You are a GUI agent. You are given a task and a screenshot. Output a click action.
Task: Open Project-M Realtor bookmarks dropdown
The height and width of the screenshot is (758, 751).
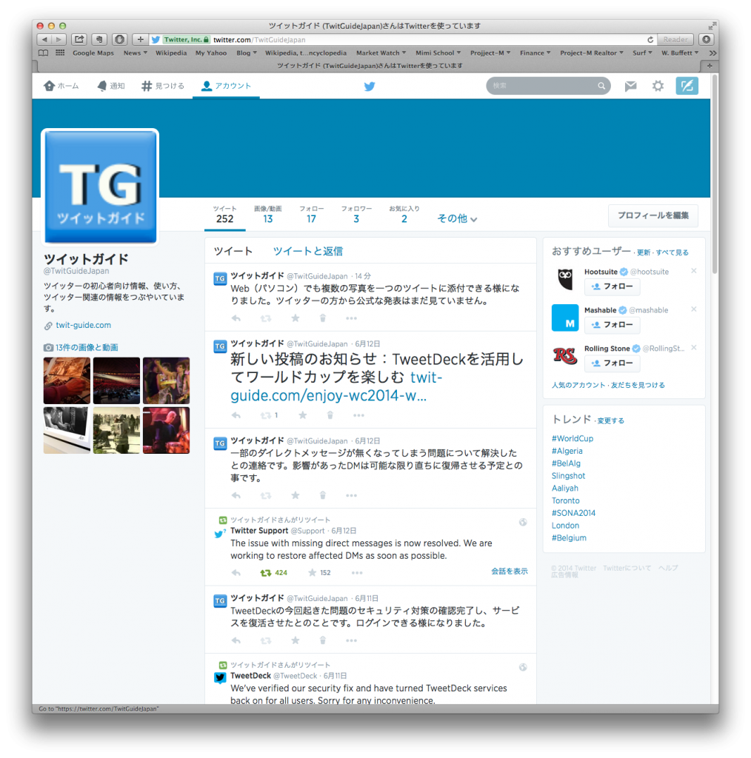coord(592,53)
